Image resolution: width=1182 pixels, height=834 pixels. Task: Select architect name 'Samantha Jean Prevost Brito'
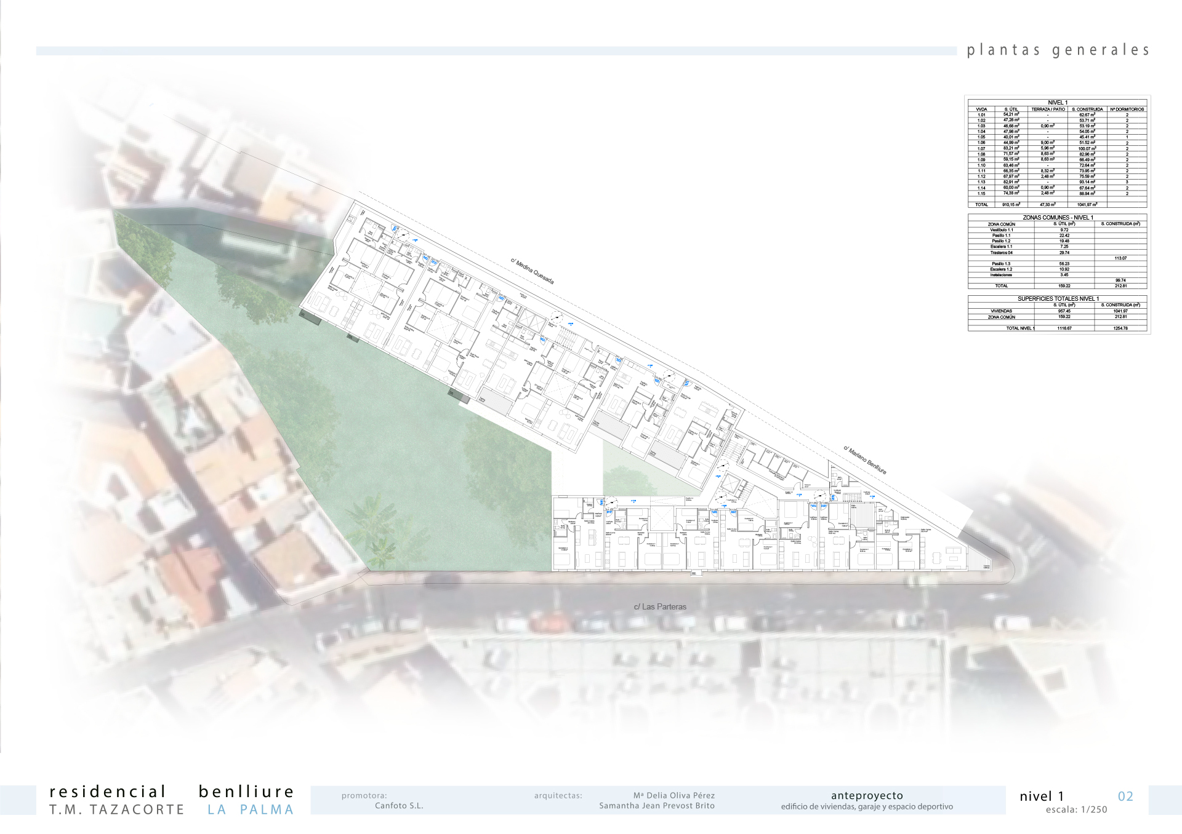(657, 806)
